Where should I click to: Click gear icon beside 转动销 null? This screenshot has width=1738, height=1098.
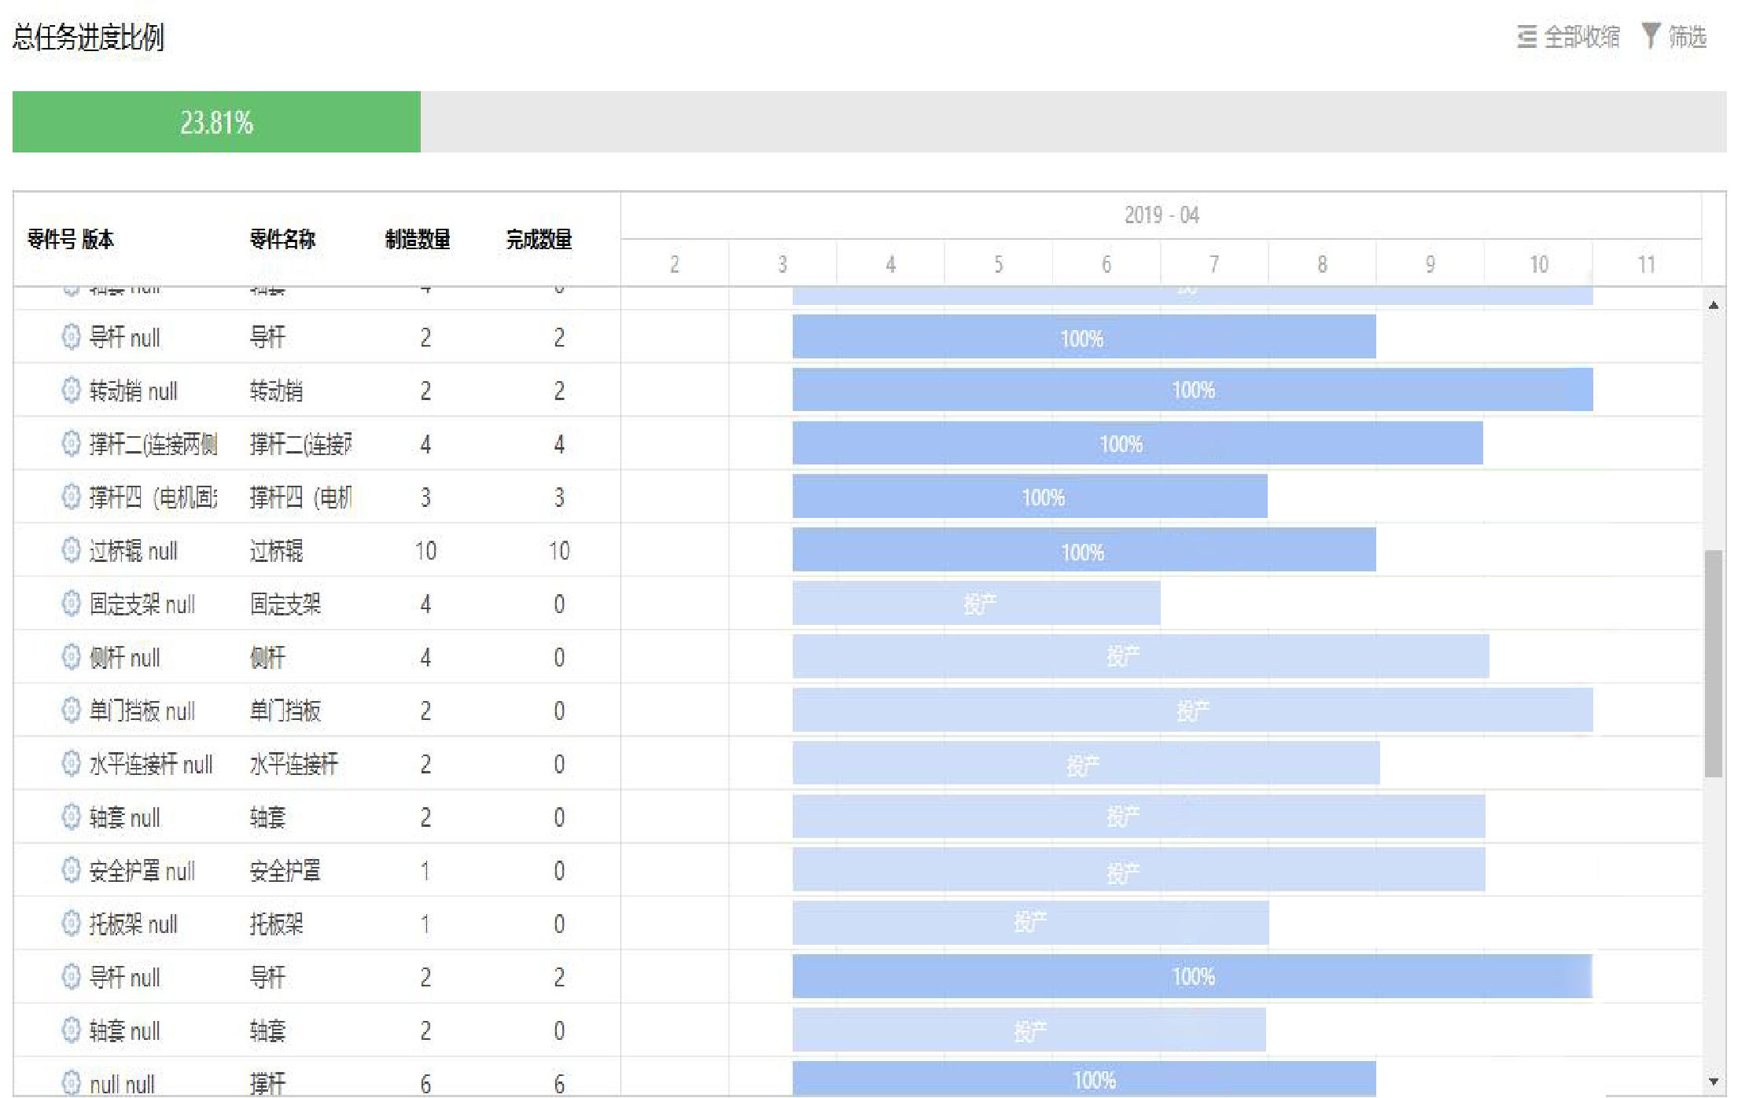71,390
